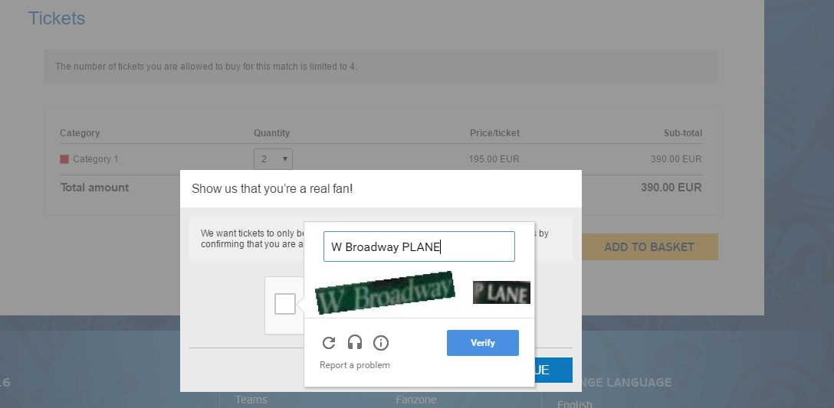The height and width of the screenshot is (408, 834).
Task: Click the Verify button
Action: (482, 343)
